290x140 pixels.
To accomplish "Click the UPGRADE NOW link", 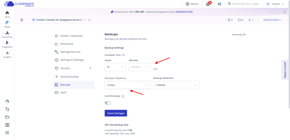I will 184,12.
